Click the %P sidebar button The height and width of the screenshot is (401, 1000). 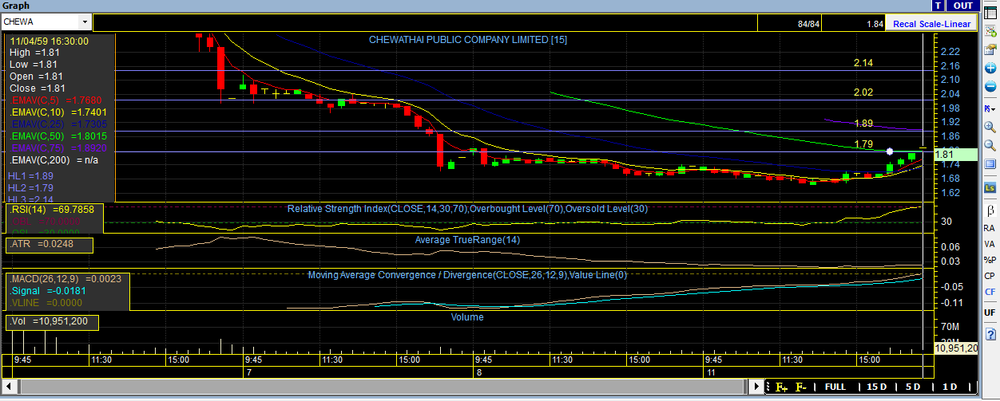point(990,260)
